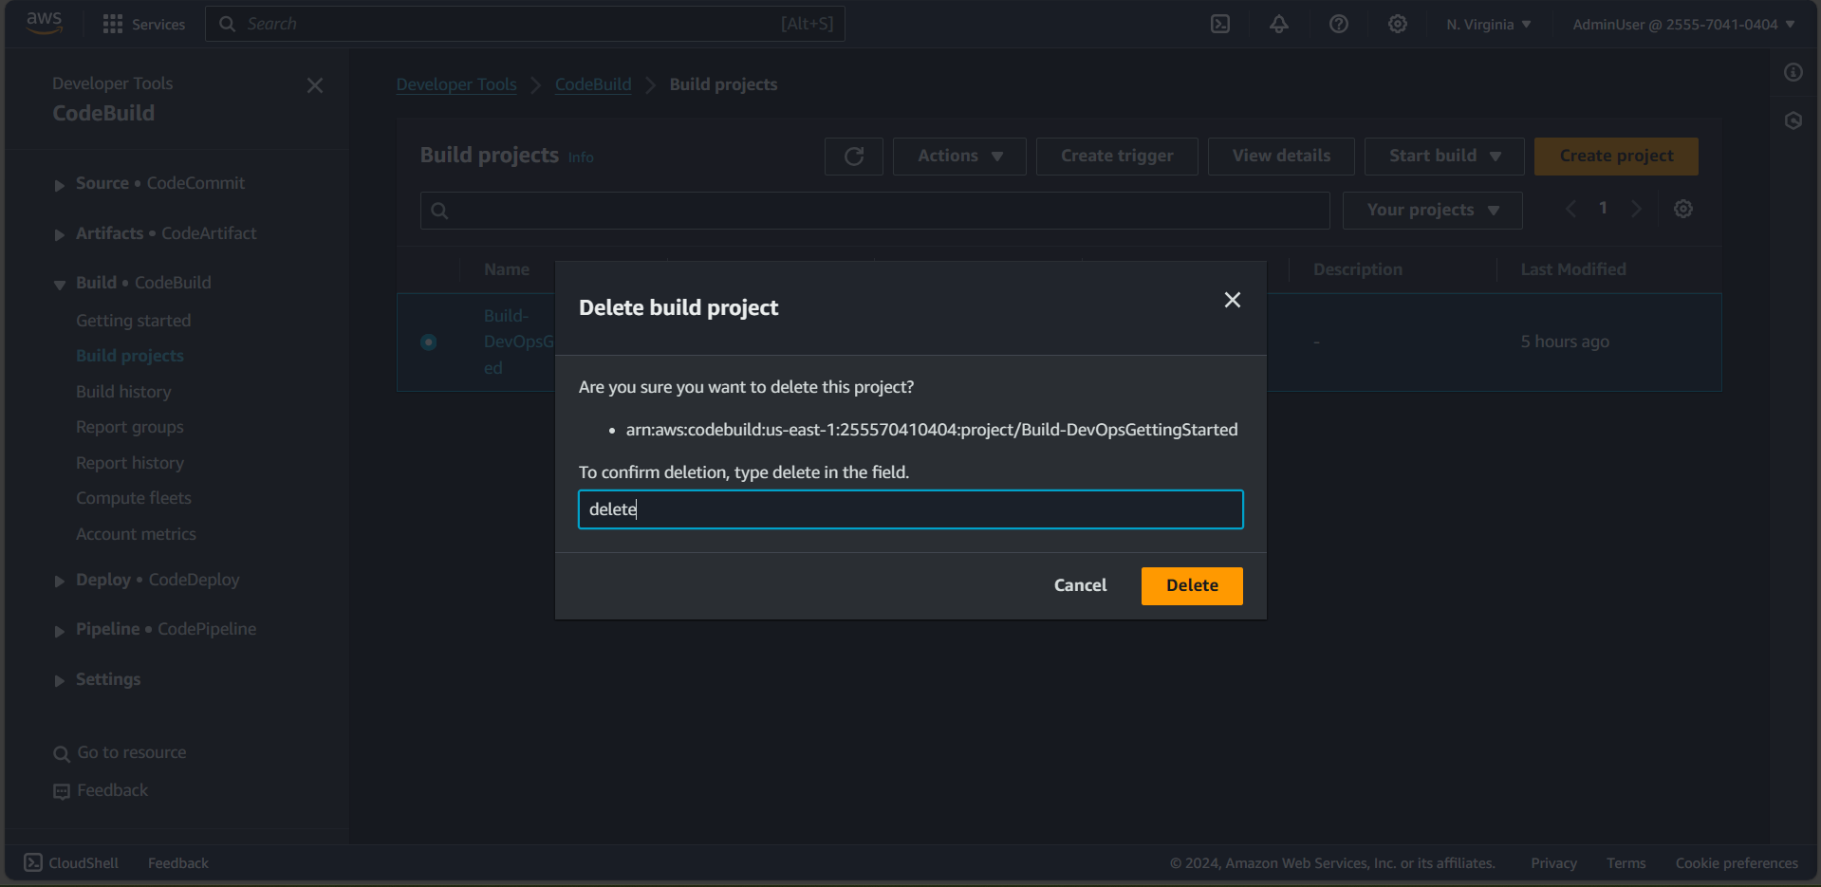Open Report history in the sidebar
The height and width of the screenshot is (887, 1821).
tap(130, 463)
